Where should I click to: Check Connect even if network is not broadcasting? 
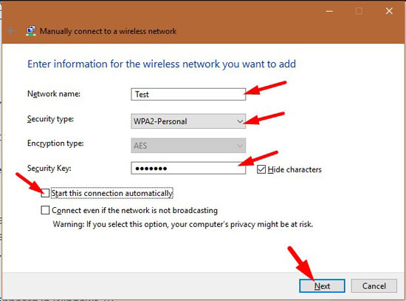(45, 210)
